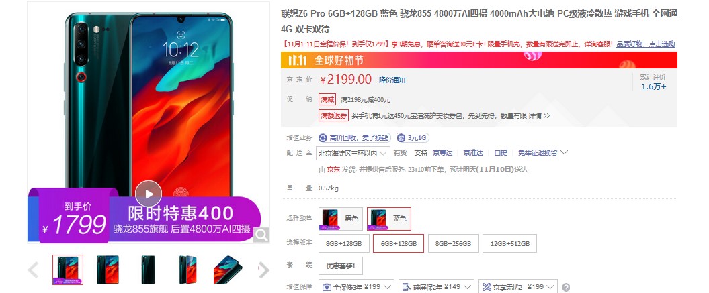
Task: Select 蓝色 color option
Action: coord(389,219)
